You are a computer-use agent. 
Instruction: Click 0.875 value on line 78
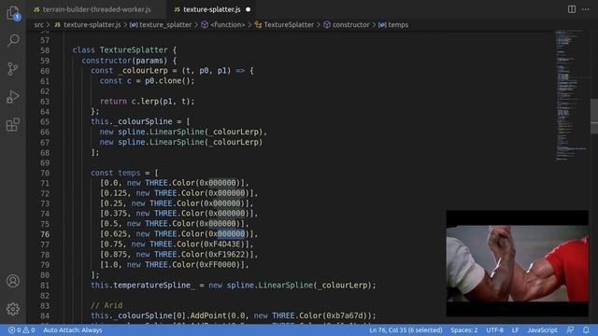[x=115, y=255]
